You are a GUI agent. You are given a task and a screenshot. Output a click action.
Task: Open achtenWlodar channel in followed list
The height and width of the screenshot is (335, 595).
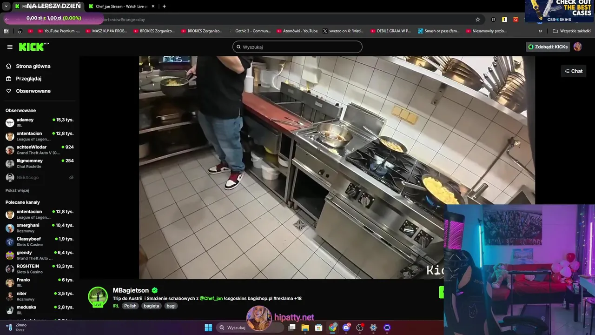[40, 150]
